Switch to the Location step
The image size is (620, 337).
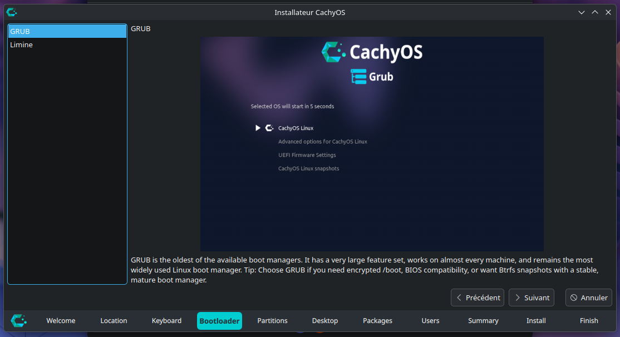tap(114, 321)
